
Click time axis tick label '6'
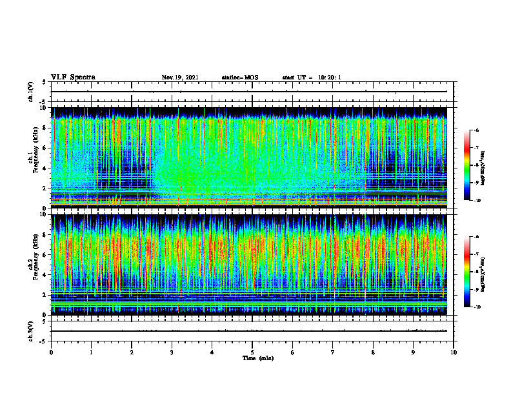pos(293,352)
